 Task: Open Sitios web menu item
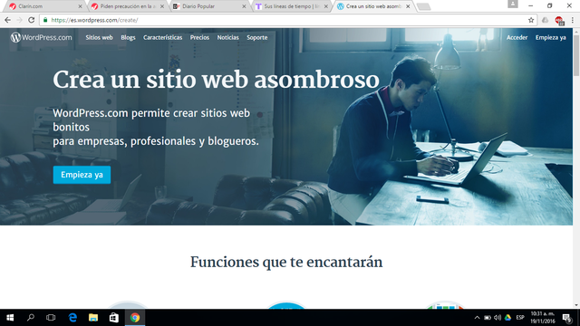[x=99, y=37]
